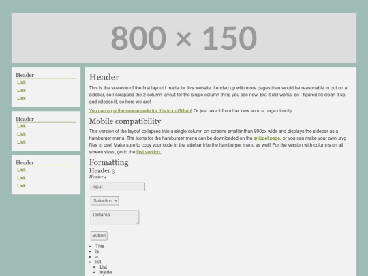Click the list item 'is'
This screenshot has width=368, height=276.
[x=97, y=251]
